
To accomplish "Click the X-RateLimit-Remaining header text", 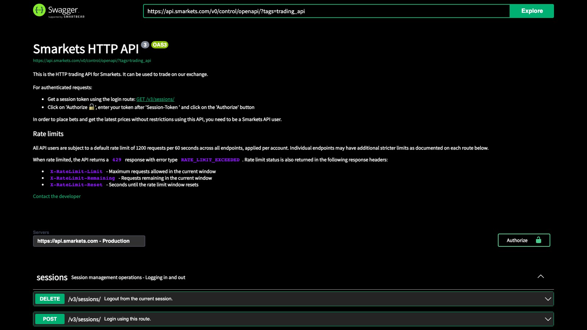I will [x=83, y=178].
